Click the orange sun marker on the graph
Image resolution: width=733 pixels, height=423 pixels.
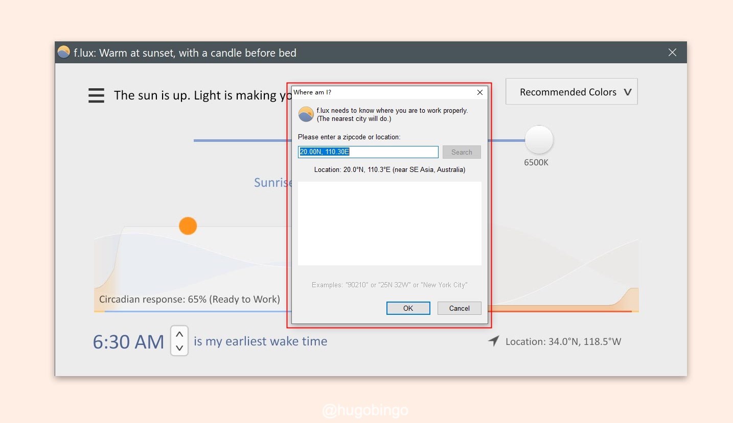[x=188, y=226]
